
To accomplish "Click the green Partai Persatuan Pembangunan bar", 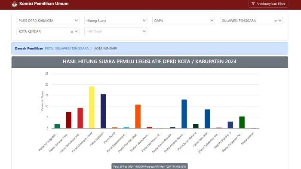I will click(x=242, y=122).
